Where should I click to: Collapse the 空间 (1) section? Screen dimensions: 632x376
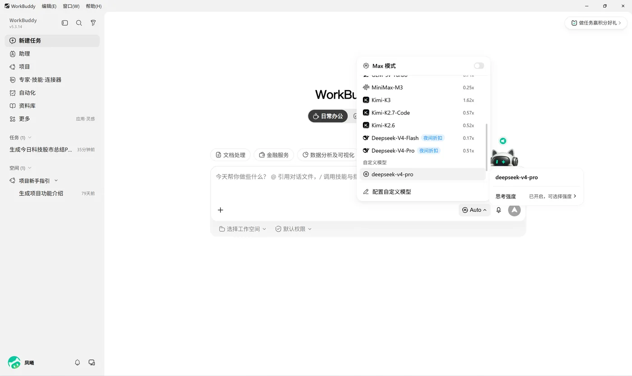(x=20, y=168)
